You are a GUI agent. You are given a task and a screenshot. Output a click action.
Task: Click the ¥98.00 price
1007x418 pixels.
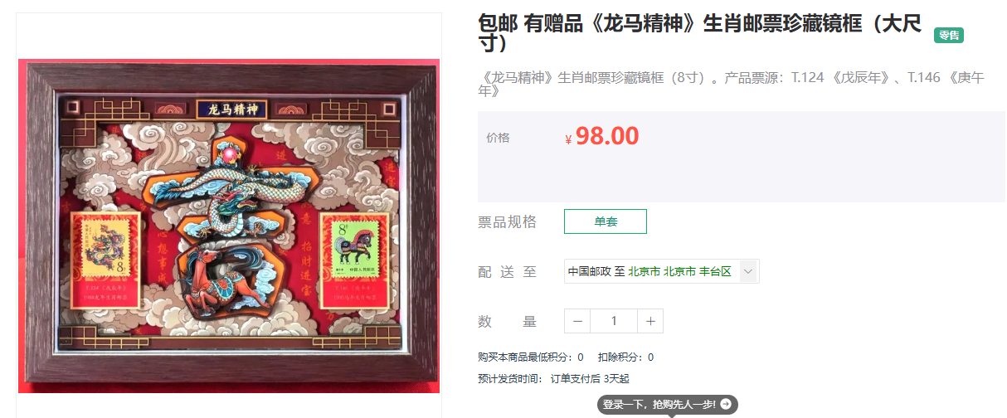click(x=601, y=136)
